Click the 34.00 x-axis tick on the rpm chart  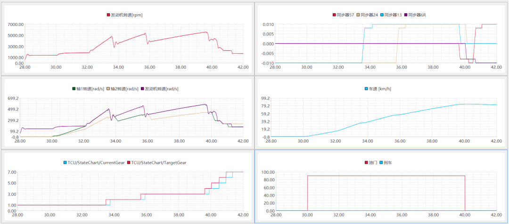118,67
